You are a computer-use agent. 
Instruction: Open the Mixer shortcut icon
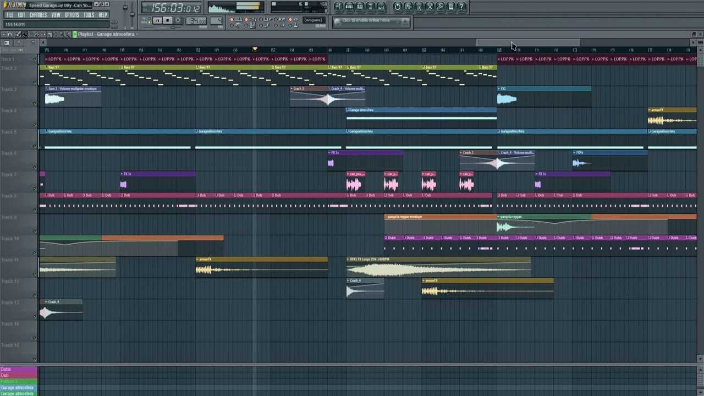click(x=381, y=7)
